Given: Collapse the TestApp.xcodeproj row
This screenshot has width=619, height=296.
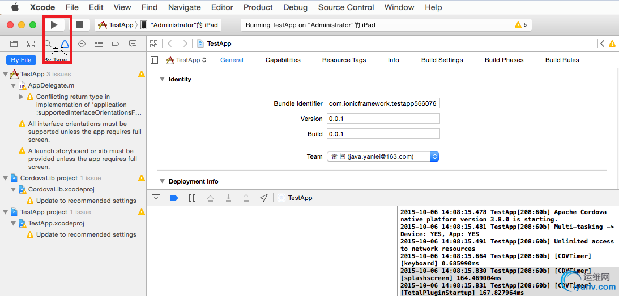Looking at the screenshot, I should pos(14,224).
